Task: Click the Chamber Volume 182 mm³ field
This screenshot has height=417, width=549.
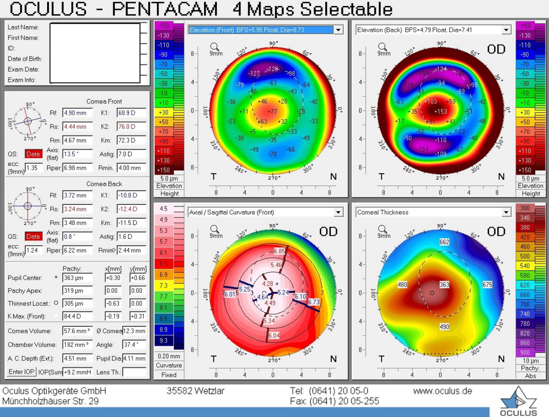Action: (x=77, y=345)
